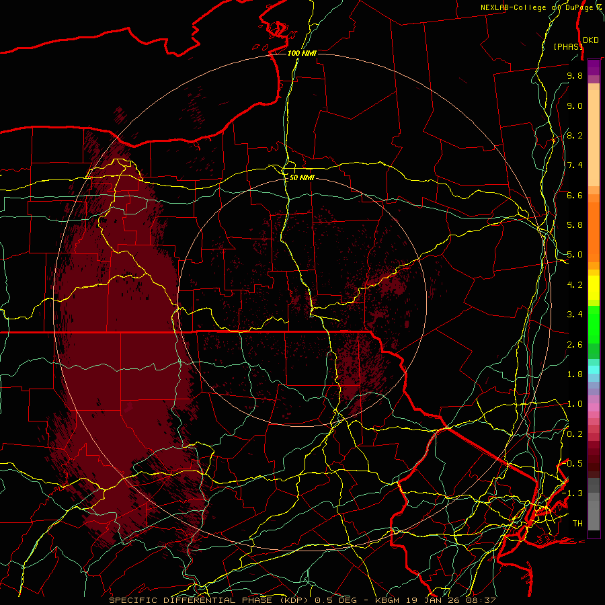Click the 4.2 value on color scale
This screenshot has height=605, width=605.
pyautogui.click(x=575, y=285)
